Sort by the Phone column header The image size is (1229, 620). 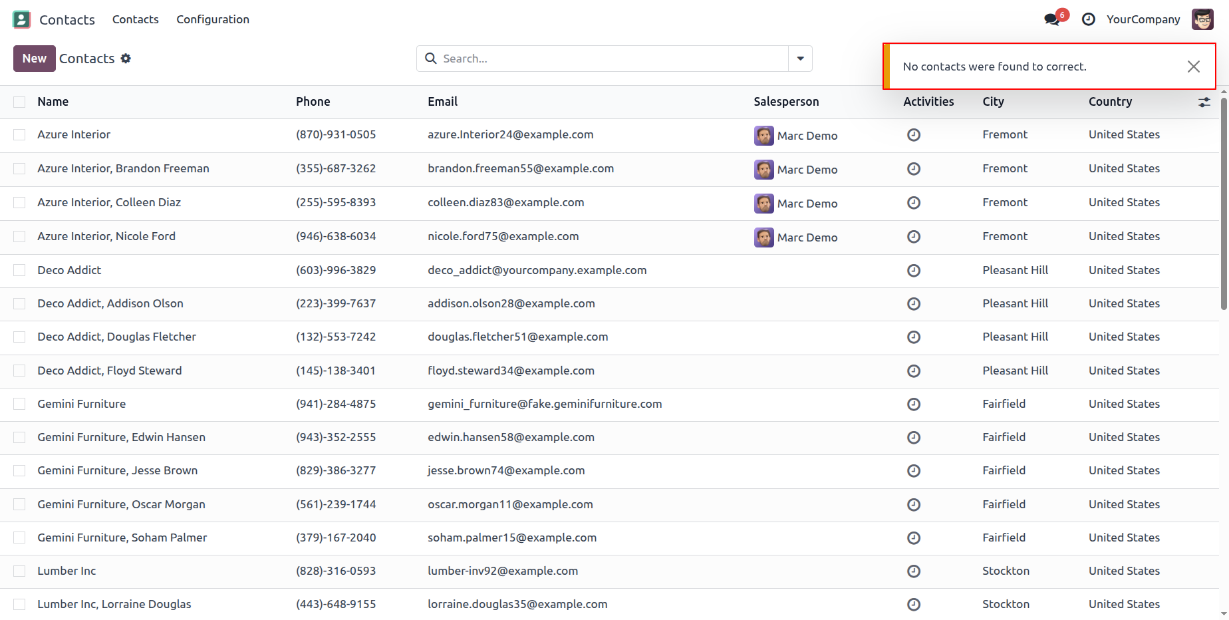[313, 102]
